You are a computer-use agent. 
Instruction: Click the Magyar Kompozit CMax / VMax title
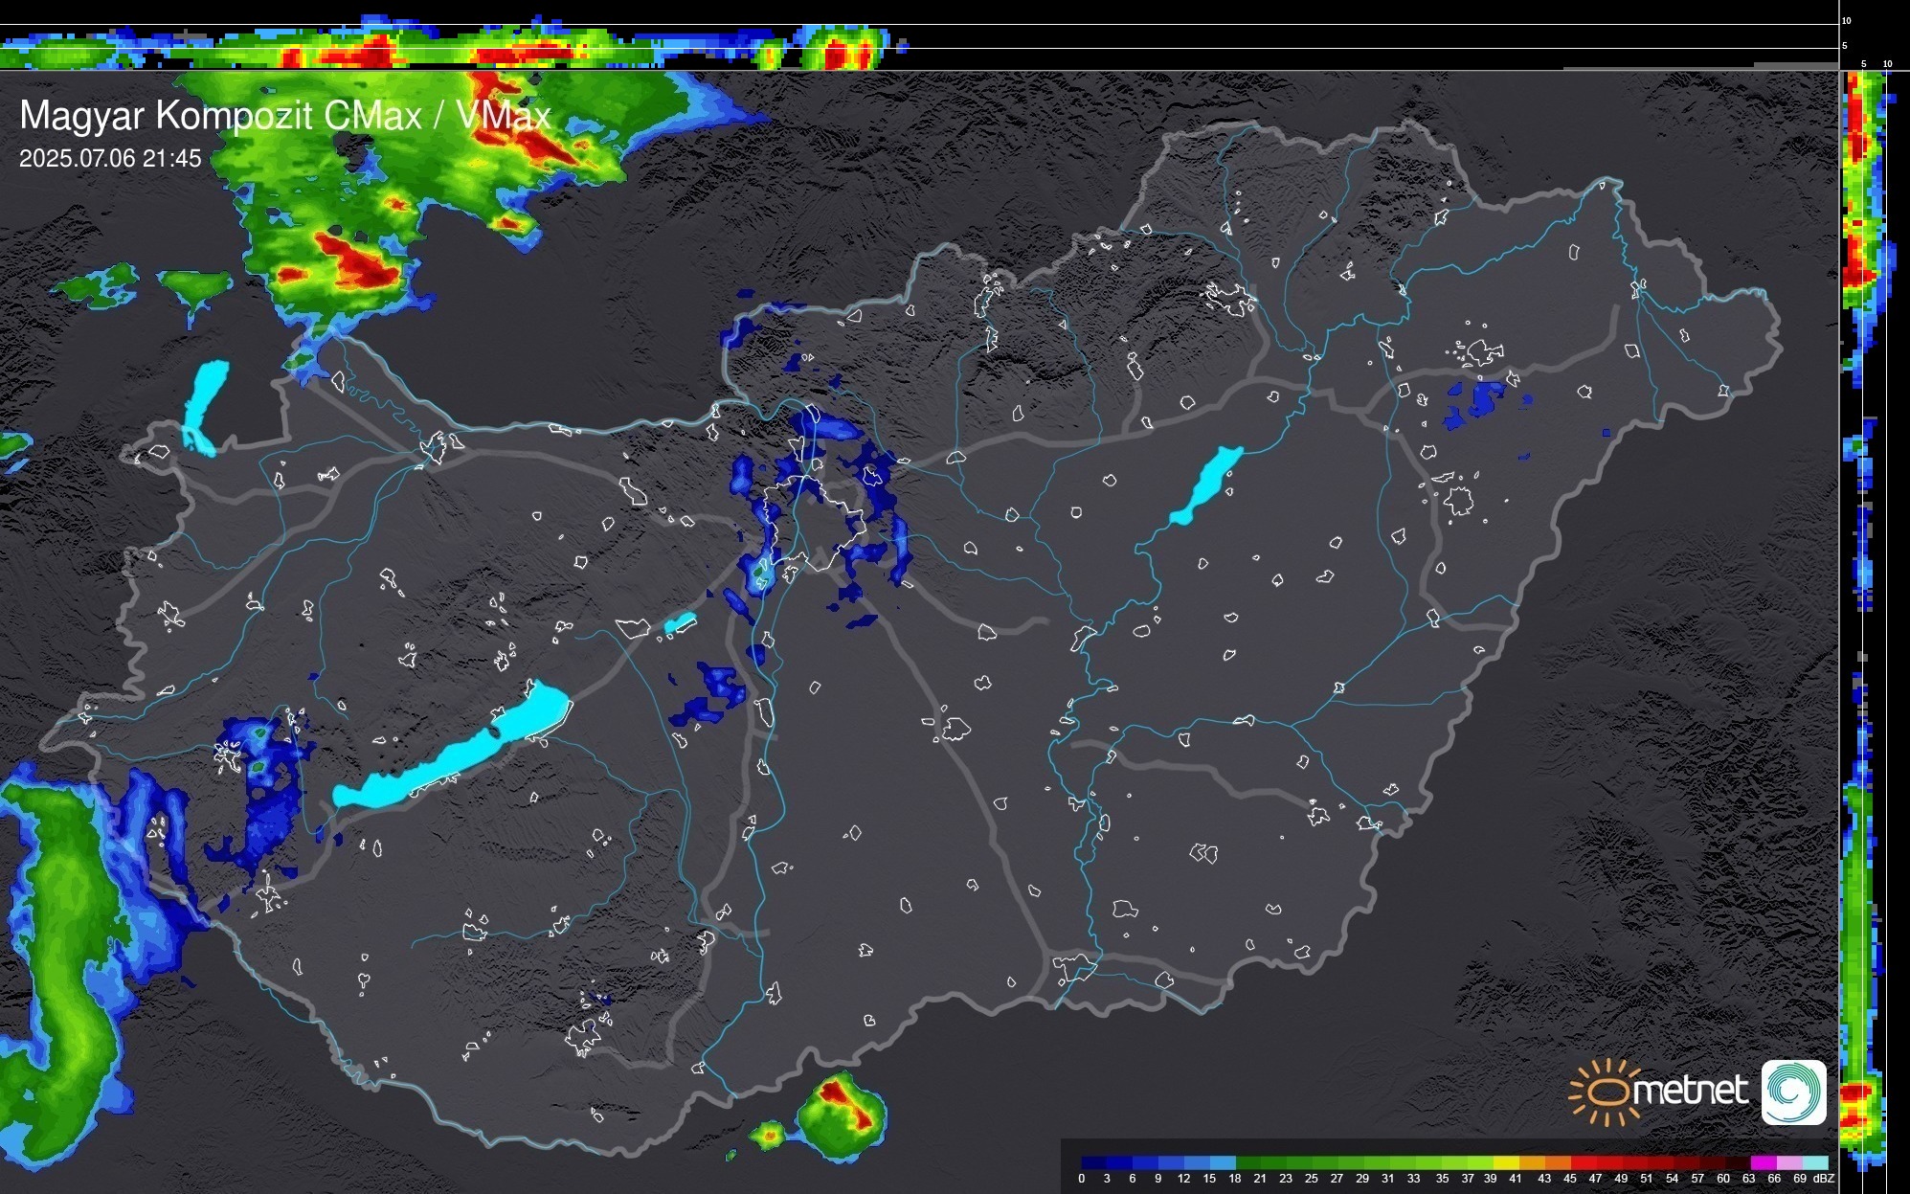pos(284,116)
